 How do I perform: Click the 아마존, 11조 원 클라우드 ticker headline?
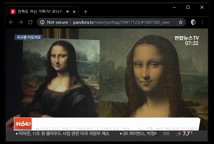pos(63,134)
